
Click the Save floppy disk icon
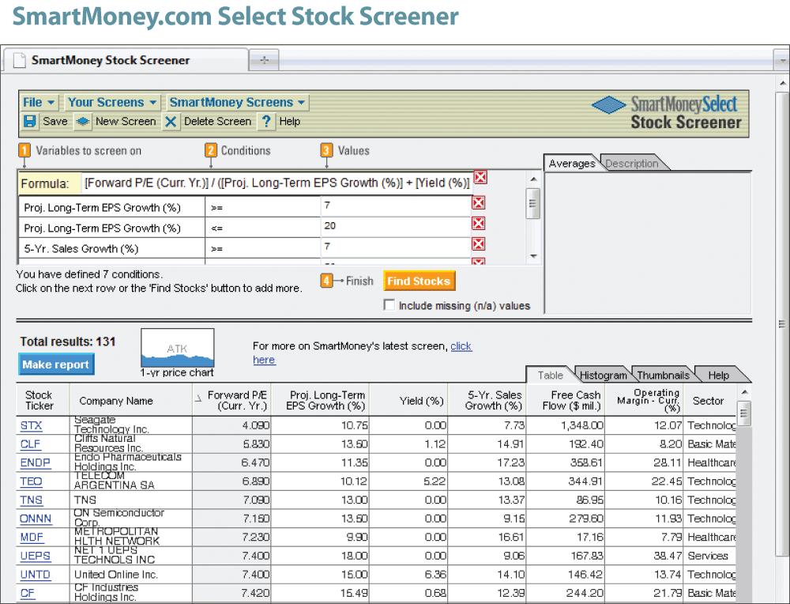pos(30,122)
